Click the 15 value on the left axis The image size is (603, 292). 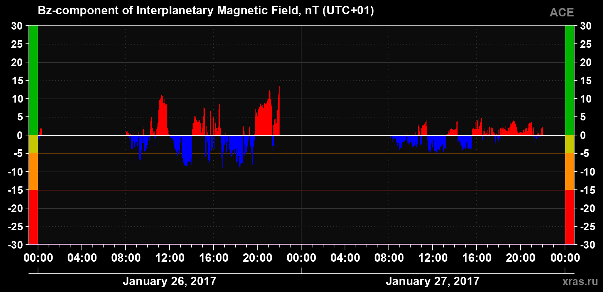tap(17, 81)
